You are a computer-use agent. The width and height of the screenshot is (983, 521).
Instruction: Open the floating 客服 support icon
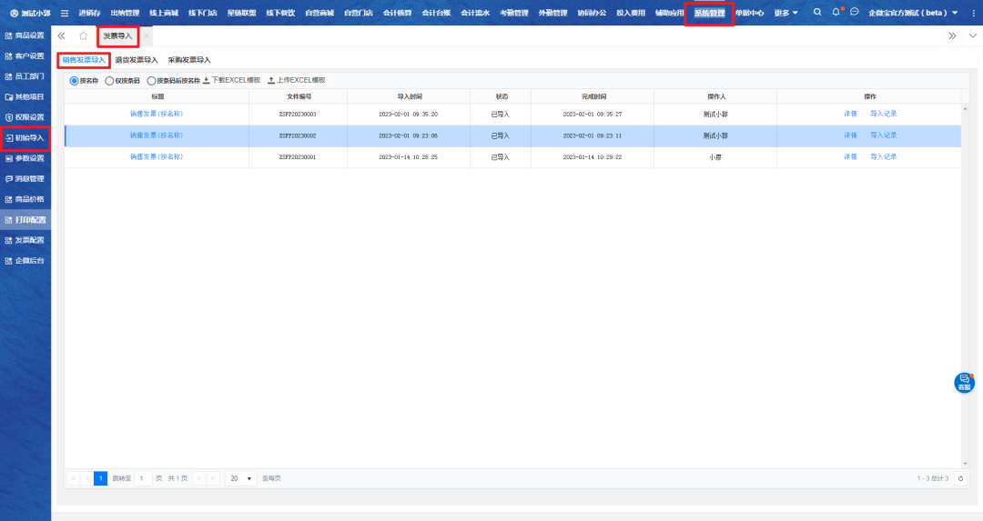click(964, 382)
